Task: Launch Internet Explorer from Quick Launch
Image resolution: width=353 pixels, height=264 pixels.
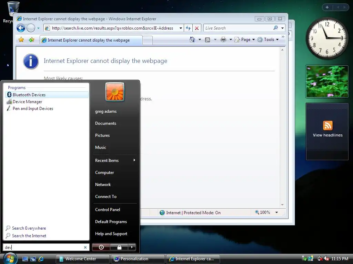Action: click(41, 259)
